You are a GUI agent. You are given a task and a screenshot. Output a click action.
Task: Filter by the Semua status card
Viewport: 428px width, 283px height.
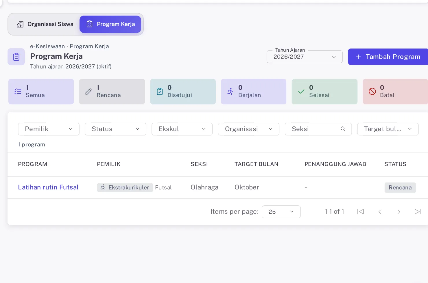[x=41, y=92]
